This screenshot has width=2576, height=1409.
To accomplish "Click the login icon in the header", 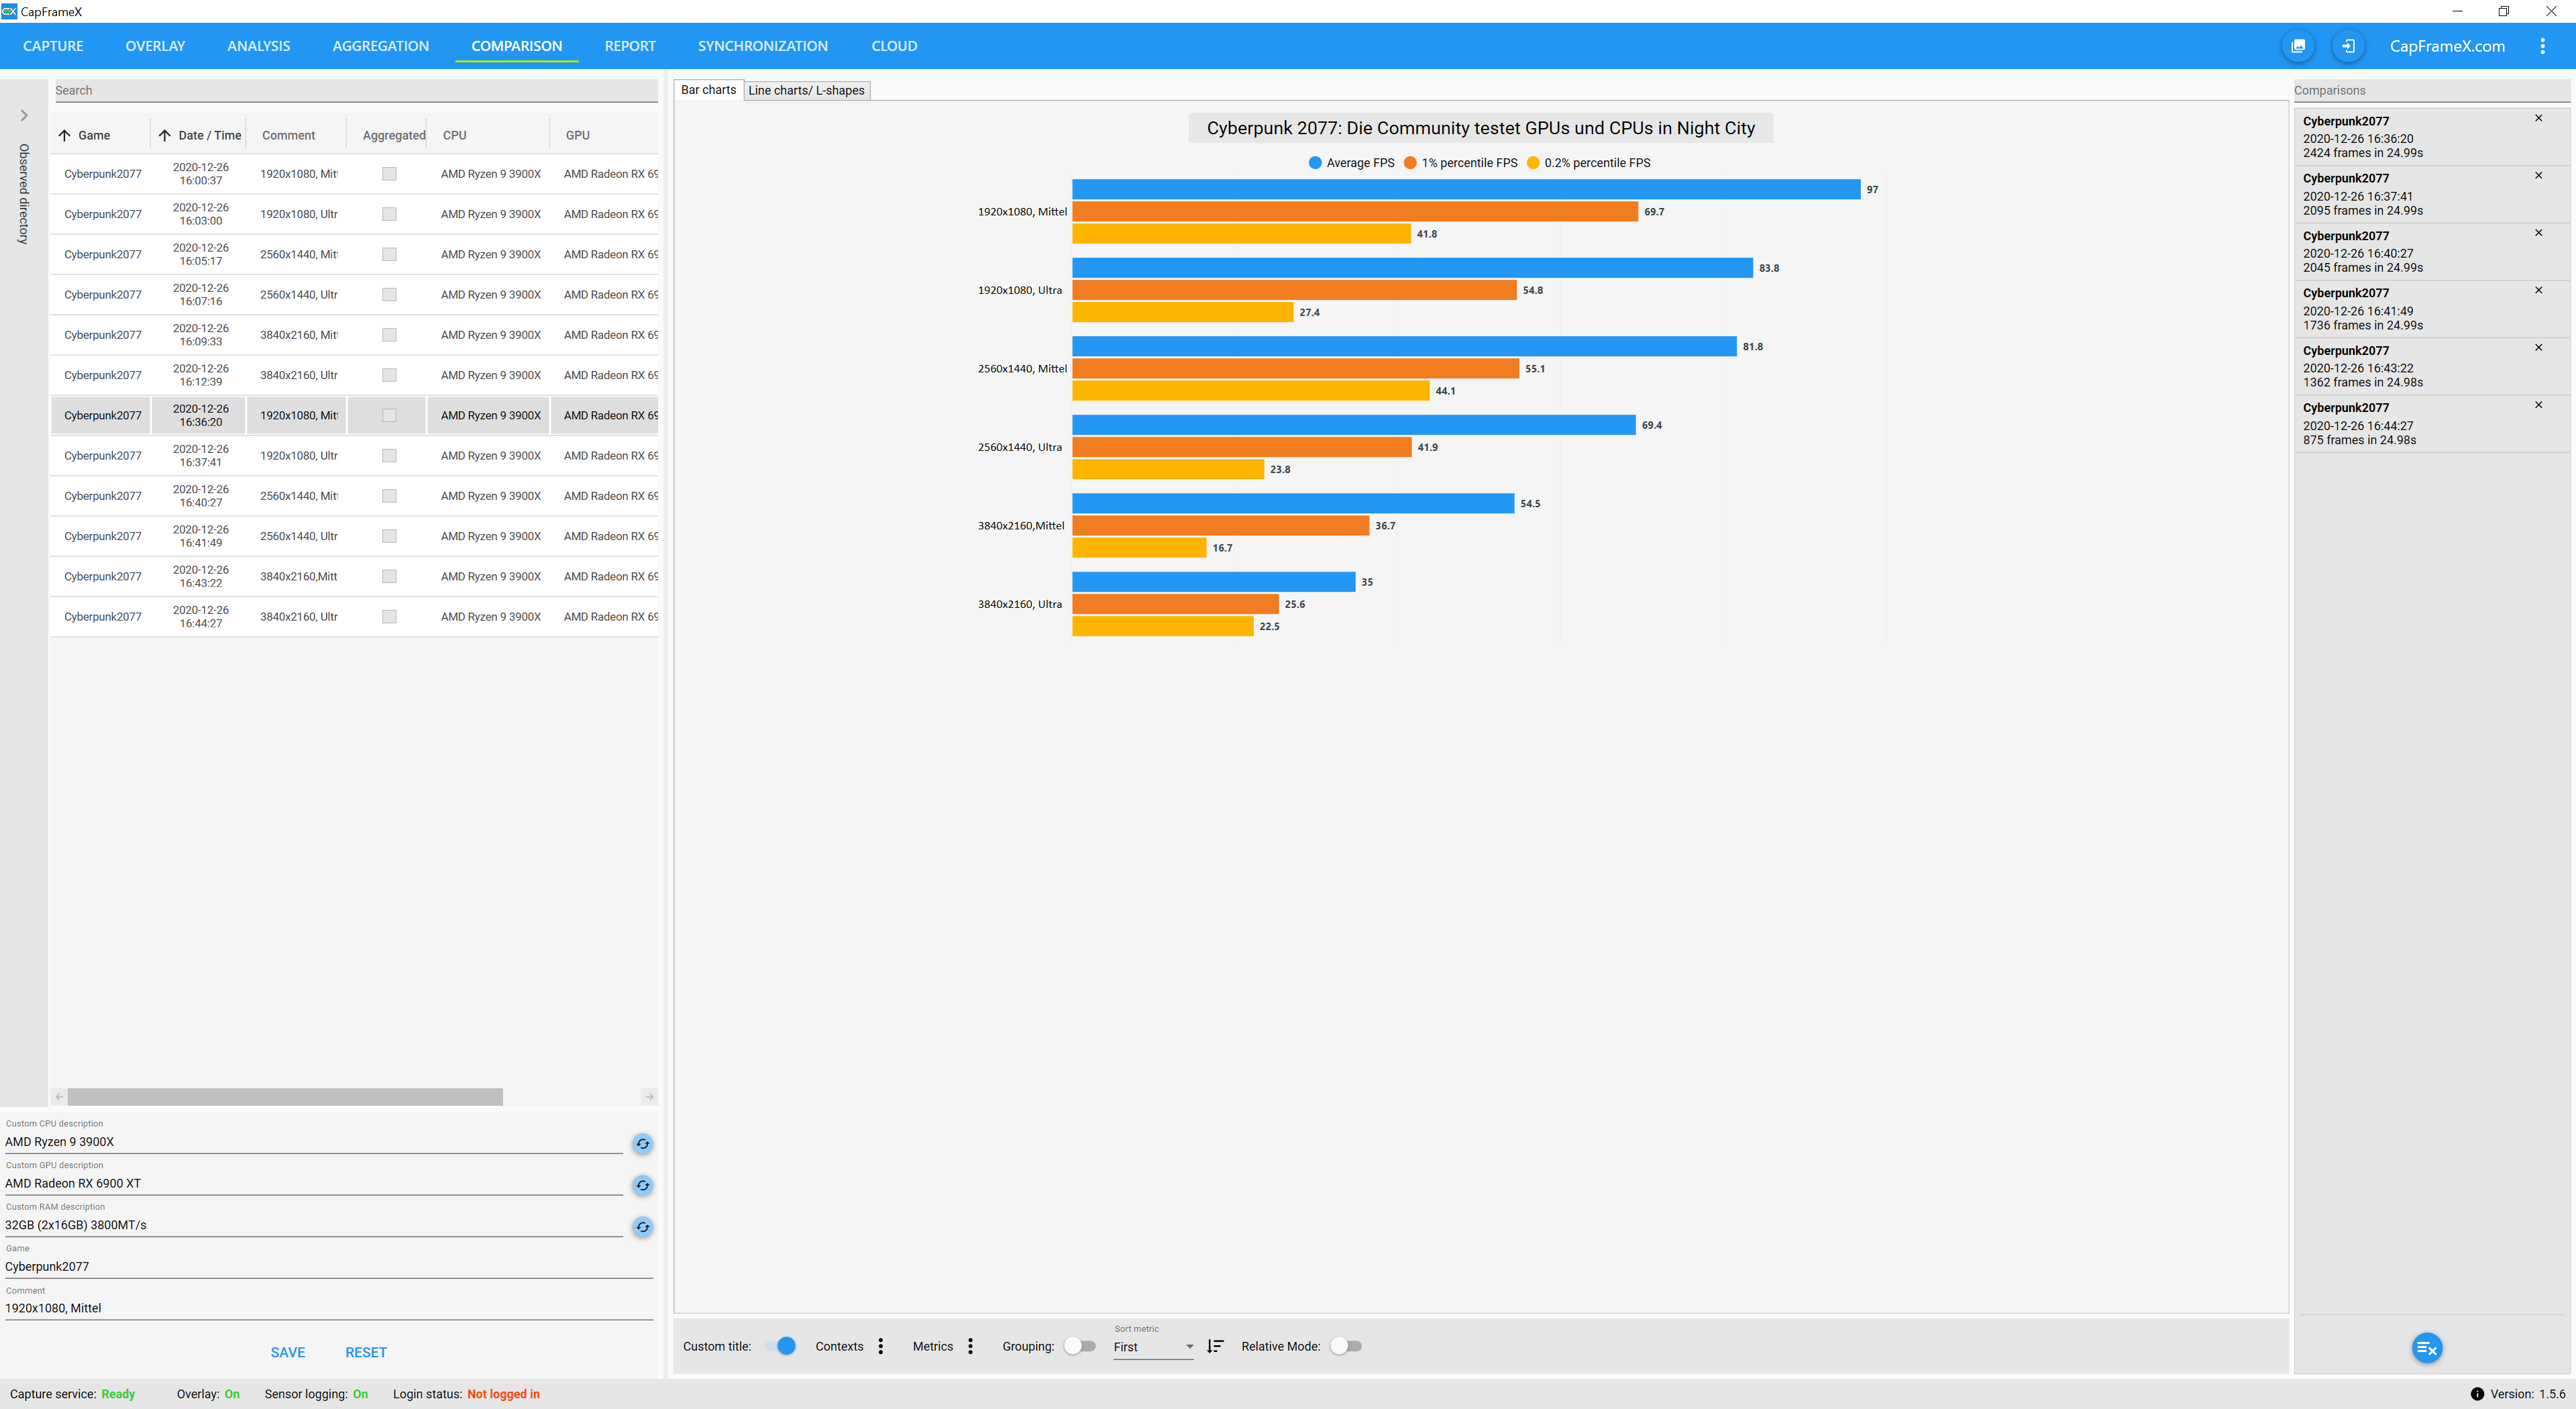I will 2348,46.
